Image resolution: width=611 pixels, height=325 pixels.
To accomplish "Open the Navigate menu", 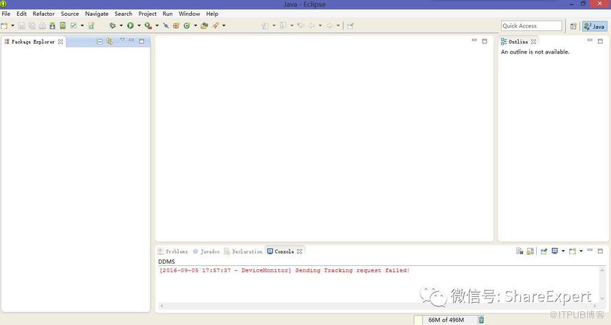I will click(97, 14).
